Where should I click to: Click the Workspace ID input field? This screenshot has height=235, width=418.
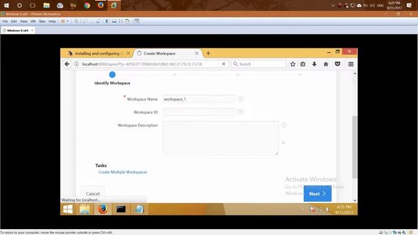tap(199, 112)
